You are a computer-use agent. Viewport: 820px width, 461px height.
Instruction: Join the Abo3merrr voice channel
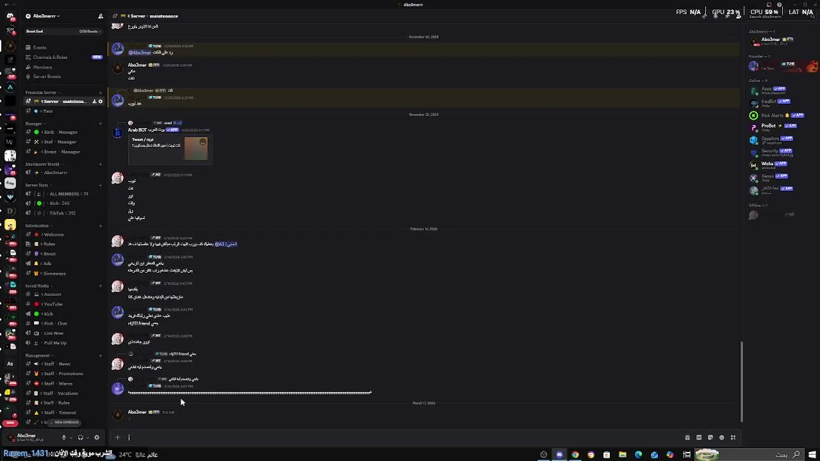(63, 173)
